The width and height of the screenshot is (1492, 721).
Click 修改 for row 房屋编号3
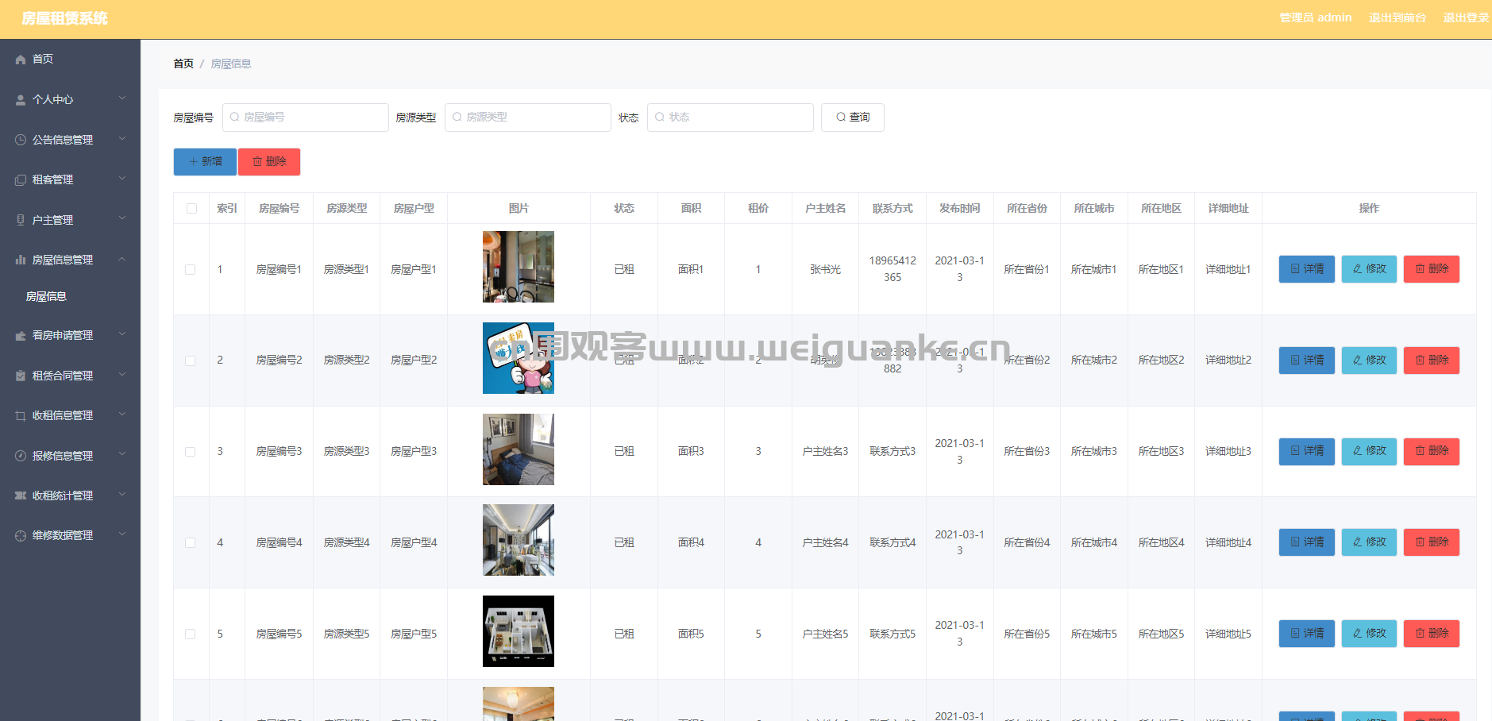[1370, 451]
